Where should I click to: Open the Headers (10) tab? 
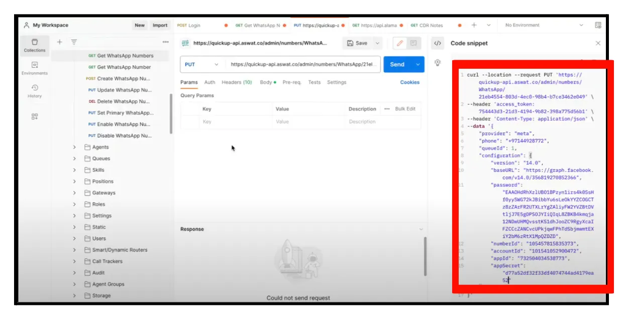pos(237,82)
